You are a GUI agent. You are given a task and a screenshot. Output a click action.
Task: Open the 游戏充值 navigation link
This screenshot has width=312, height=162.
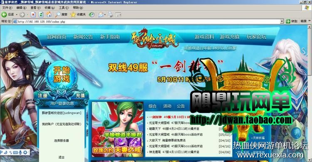click(x=230, y=37)
